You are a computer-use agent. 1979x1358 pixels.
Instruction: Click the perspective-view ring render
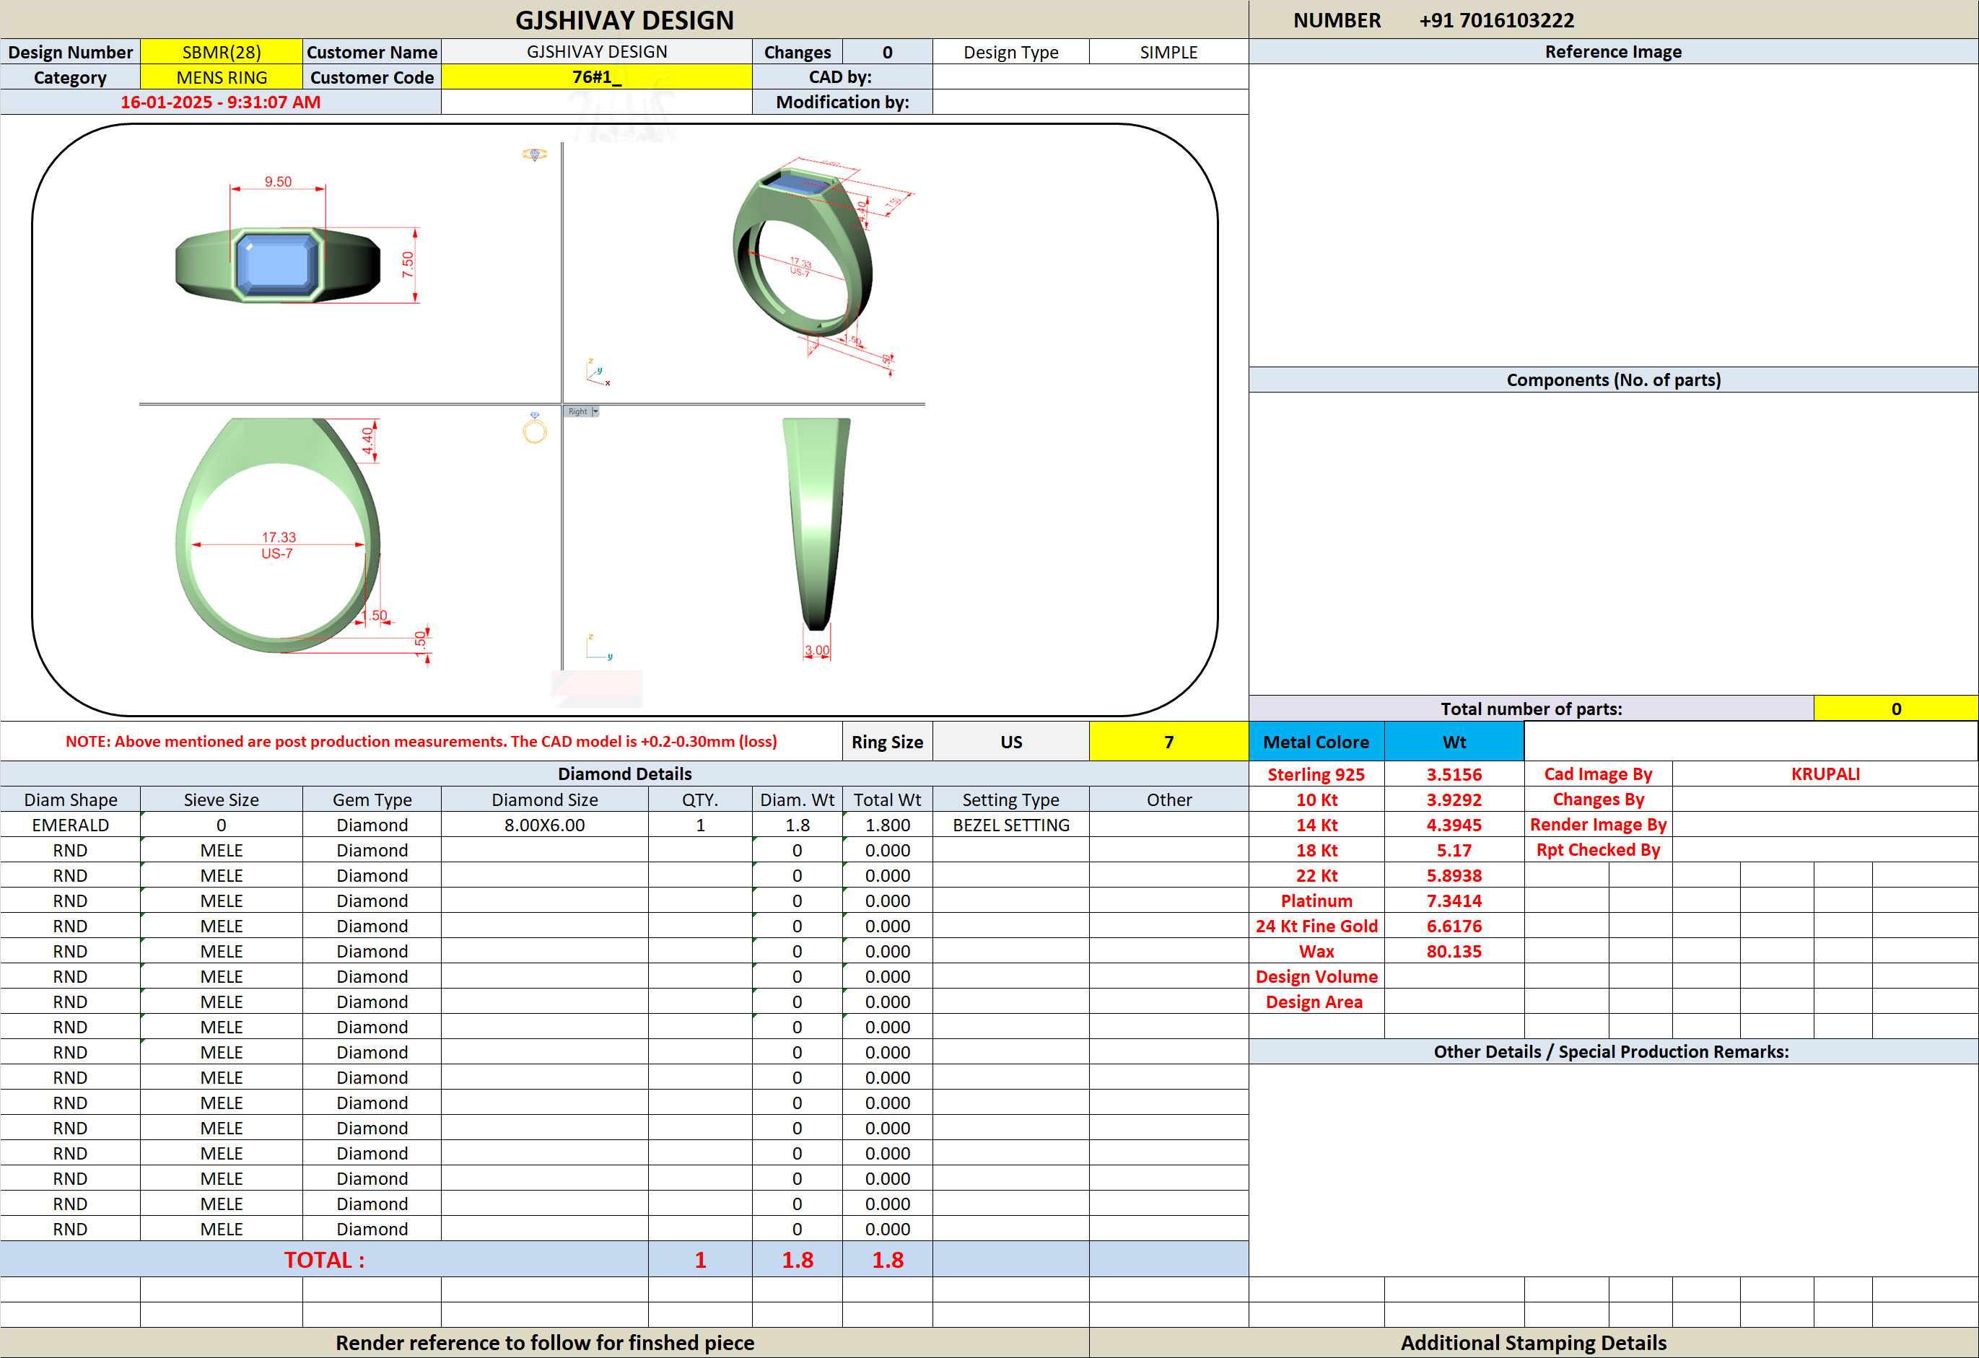click(x=803, y=252)
